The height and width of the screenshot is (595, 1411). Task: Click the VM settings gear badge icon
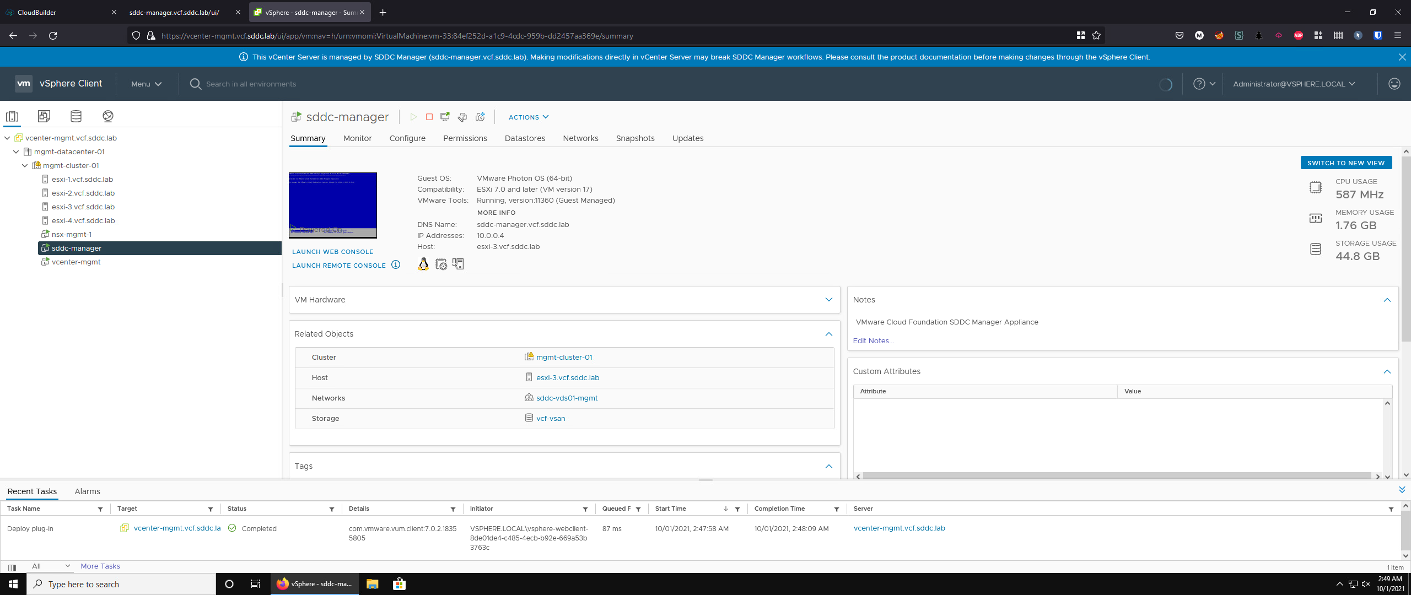(x=441, y=264)
